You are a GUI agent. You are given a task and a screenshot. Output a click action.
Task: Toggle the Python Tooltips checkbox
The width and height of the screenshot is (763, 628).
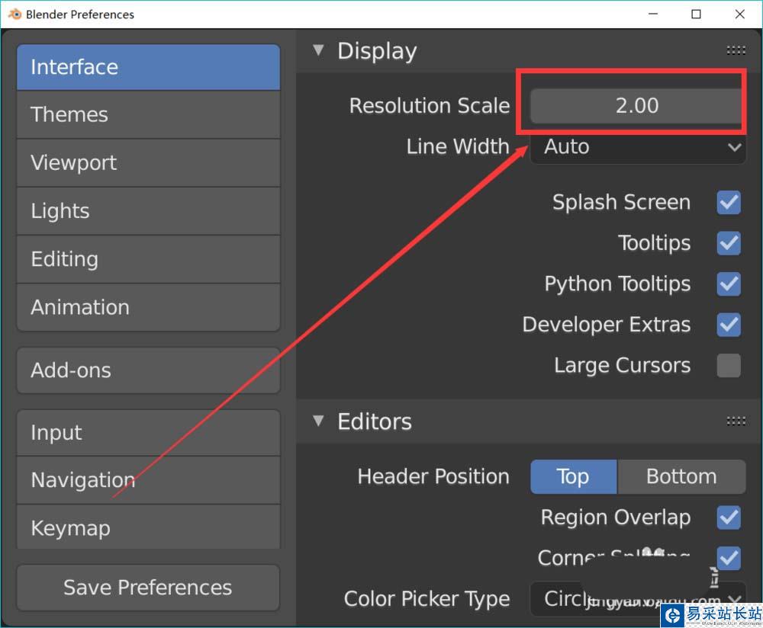point(729,284)
